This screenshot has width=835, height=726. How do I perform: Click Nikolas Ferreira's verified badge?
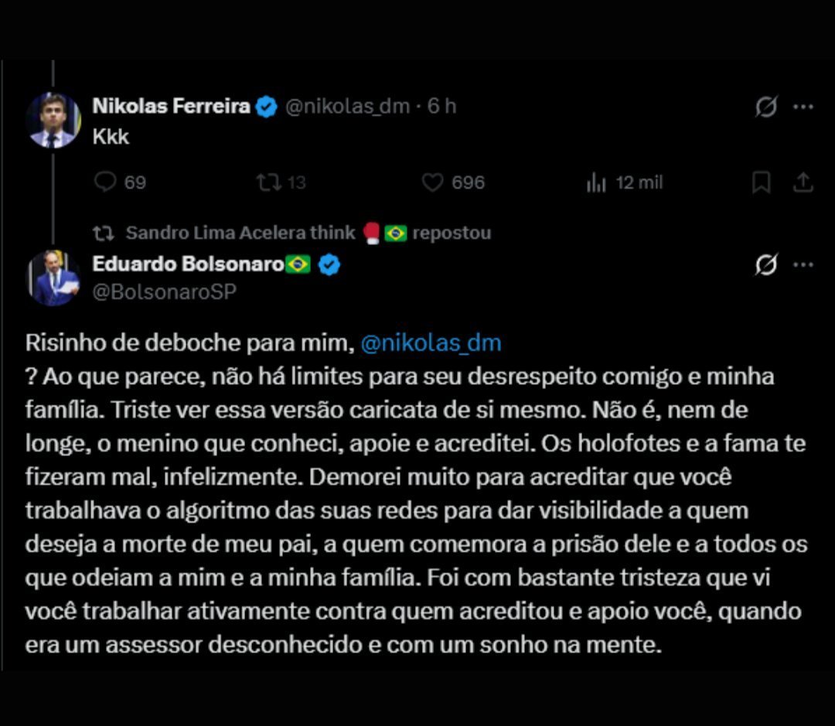coord(266,107)
